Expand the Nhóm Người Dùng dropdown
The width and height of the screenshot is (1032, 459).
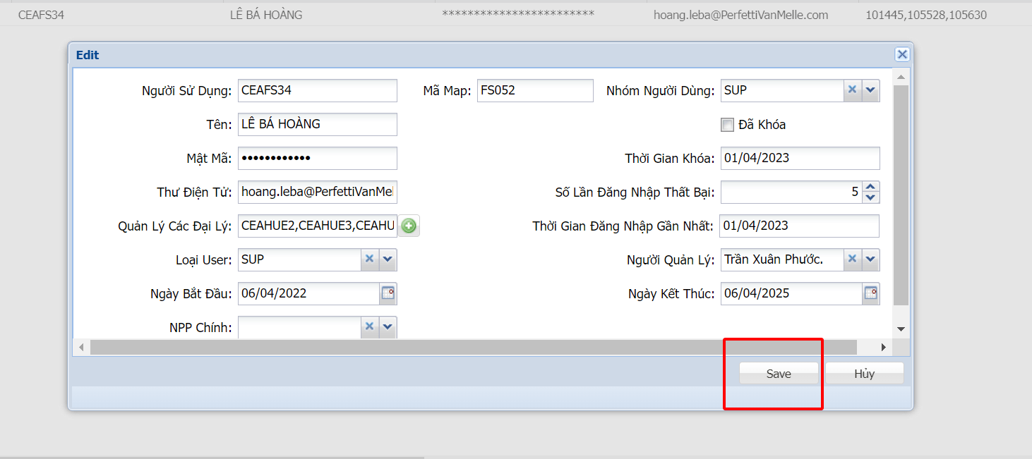(870, 90)
